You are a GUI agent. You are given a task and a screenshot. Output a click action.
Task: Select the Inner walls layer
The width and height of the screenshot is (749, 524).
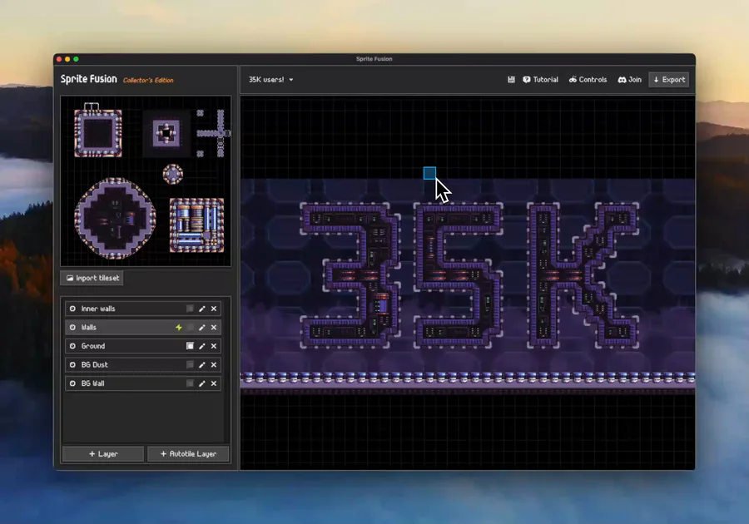coord(143,309)
